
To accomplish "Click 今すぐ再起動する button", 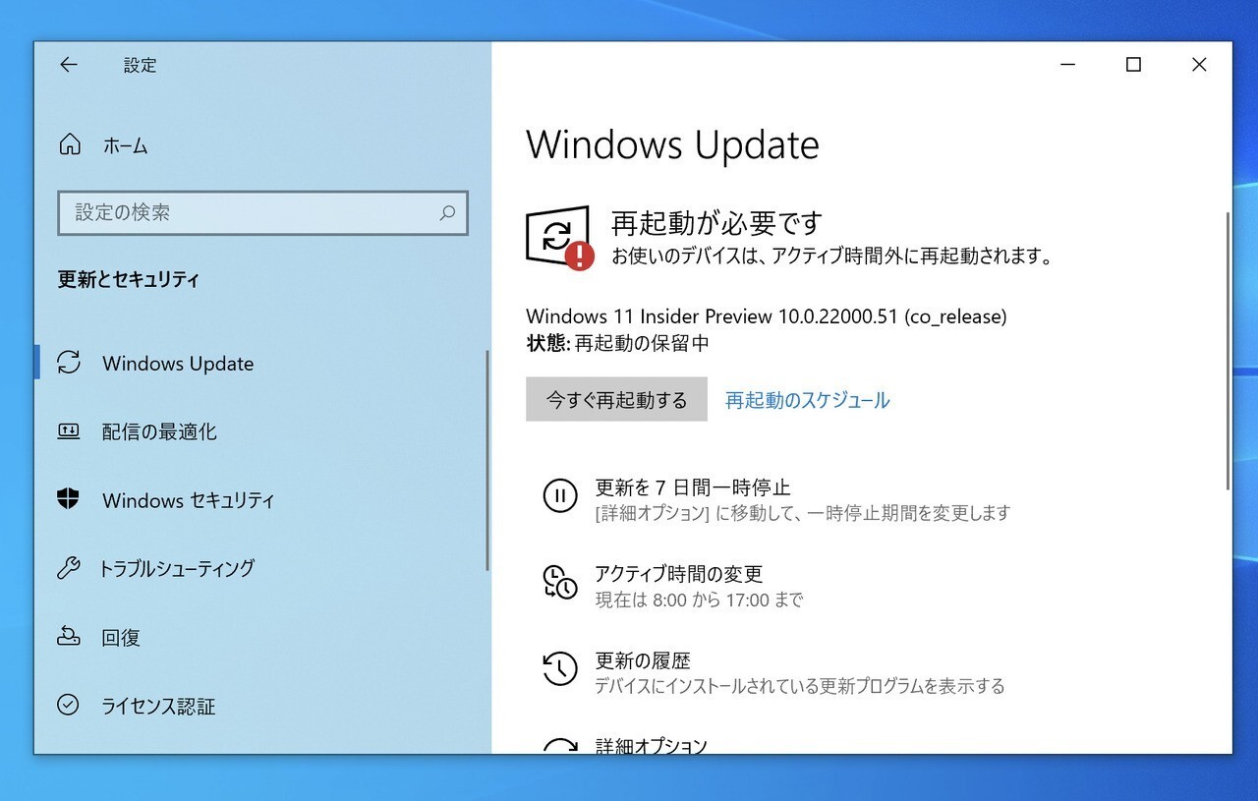I will (x=616, y=399).
